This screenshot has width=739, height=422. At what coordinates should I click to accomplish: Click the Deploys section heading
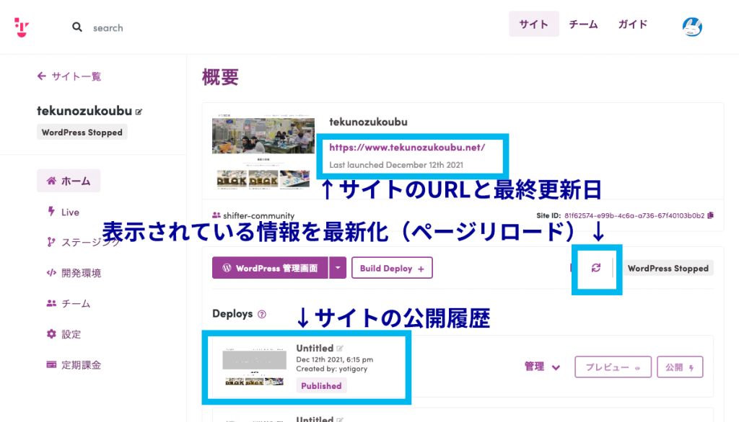(232, 314)
